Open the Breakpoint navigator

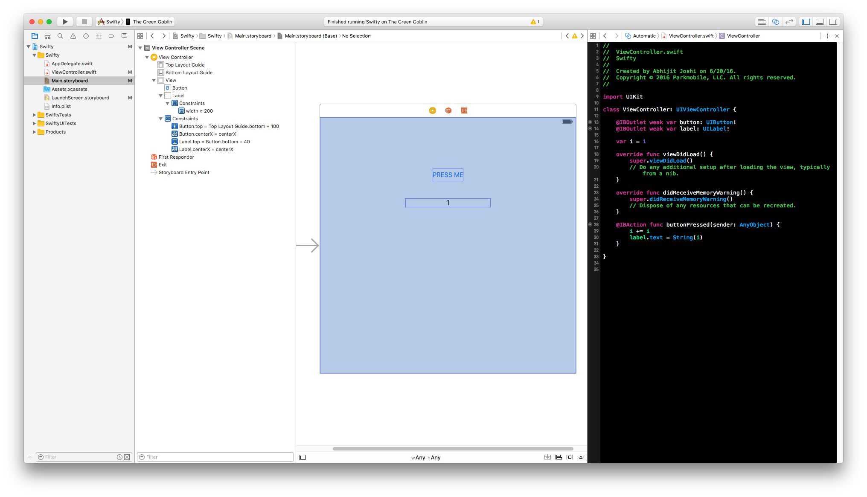click(x=111, y=36)
